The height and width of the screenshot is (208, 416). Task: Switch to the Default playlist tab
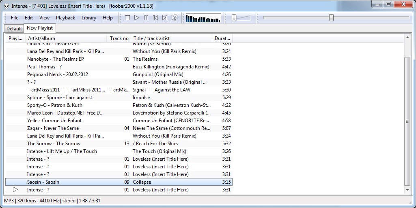(14, 28)
